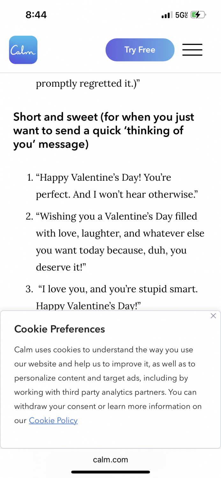
Task: Open the Cookie Policy link
Action: (x=53, y=420)
